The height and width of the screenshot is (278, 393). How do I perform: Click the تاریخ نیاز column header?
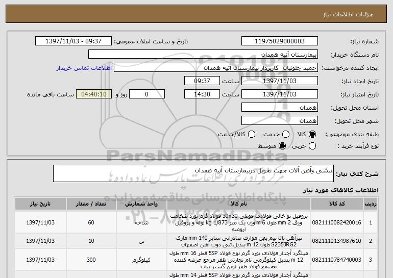(40, 204)
